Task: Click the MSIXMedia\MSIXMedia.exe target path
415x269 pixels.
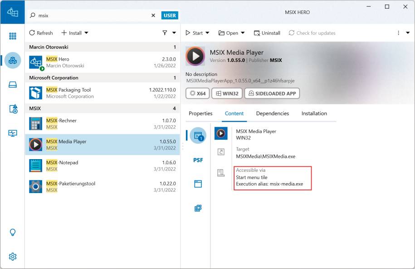Action: [265, 156]
